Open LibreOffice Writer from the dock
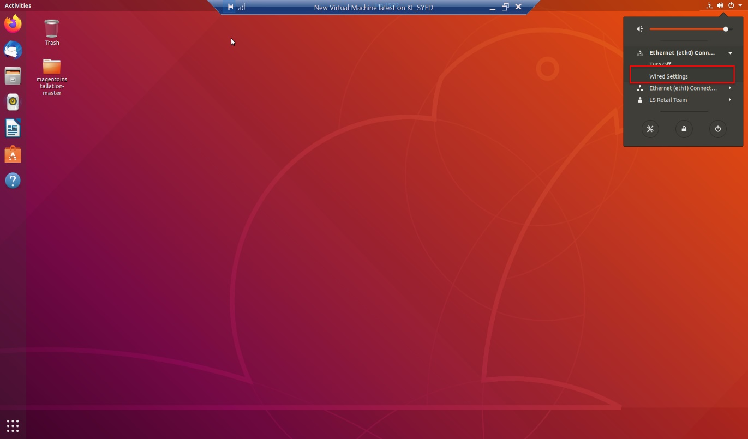This screenshot has height=439, width=748. (13, 128)
